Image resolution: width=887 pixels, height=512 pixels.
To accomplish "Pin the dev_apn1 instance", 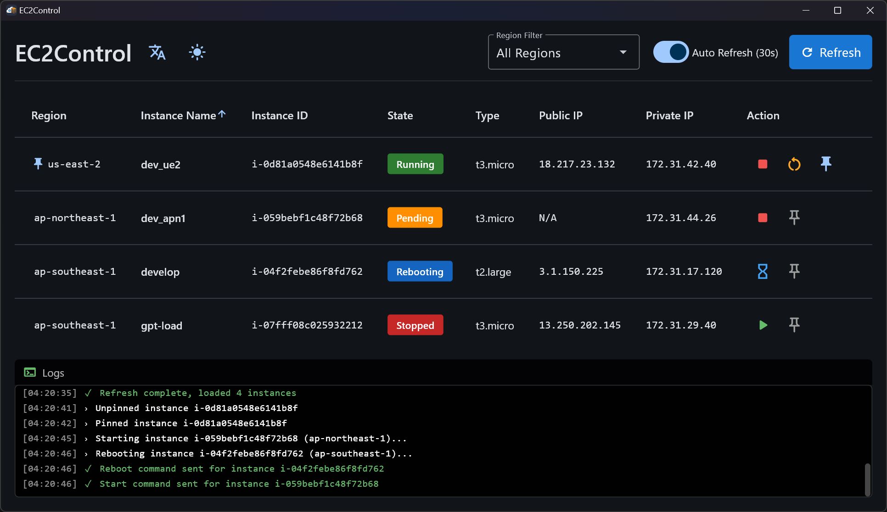I will [794, 217].
